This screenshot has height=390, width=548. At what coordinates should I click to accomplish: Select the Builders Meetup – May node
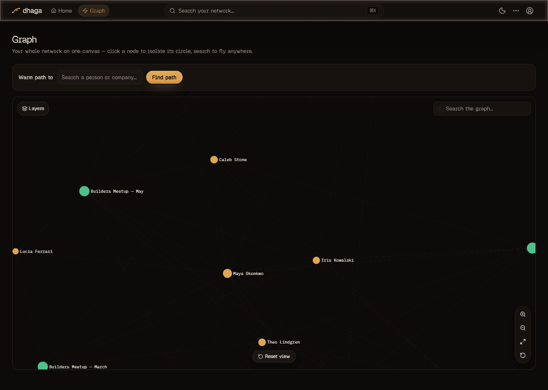[x=84, y=191]
